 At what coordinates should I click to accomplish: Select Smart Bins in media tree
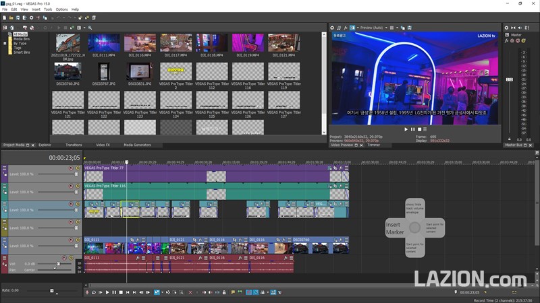pyautogui.click(x=22, y=53)
